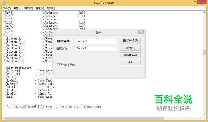Click the text "[Button 2]" line
Viewport: 208px width, 122px height.
14,42
